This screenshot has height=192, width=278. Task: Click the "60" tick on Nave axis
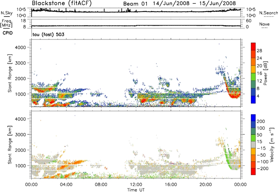(248, 21)
